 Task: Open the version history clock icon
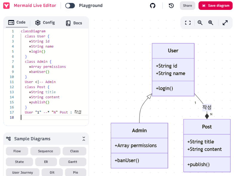click(x=171, y=6)
